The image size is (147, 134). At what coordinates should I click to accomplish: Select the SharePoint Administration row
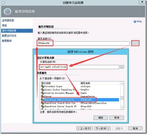click(x=80, y=100)
